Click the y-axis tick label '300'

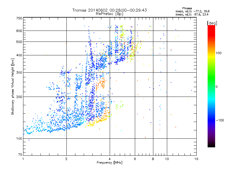click(19, 73)
